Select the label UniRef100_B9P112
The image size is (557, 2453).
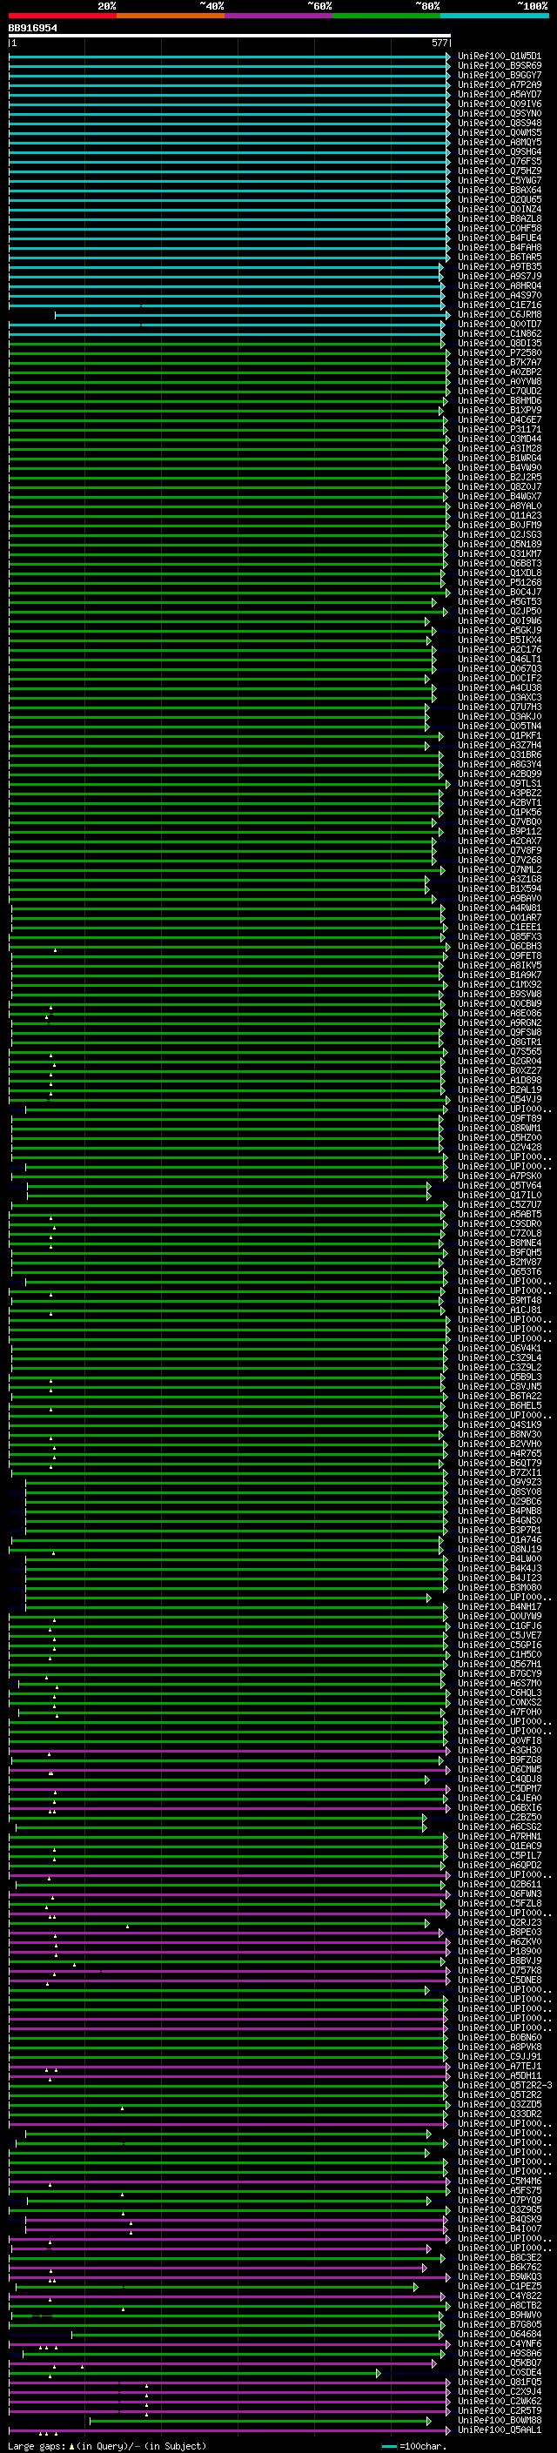pos(500,831)
